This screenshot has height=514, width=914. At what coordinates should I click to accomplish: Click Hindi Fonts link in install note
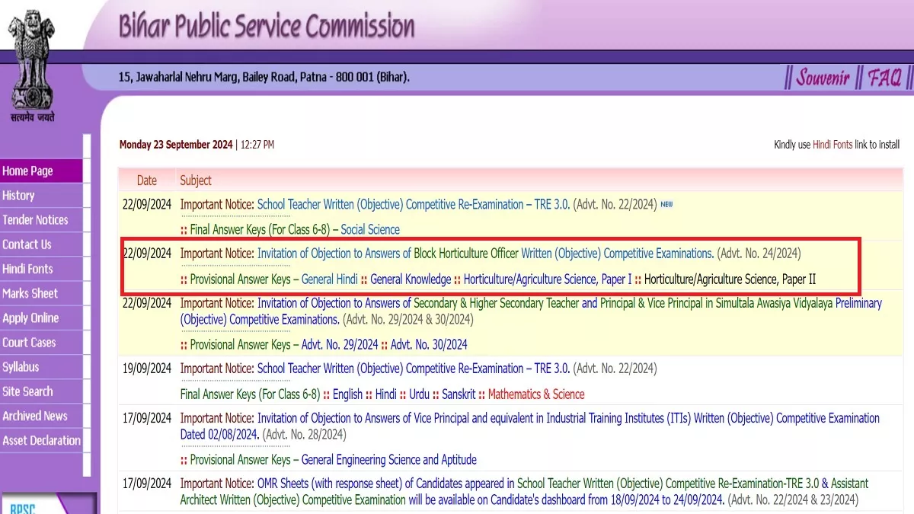833,145
